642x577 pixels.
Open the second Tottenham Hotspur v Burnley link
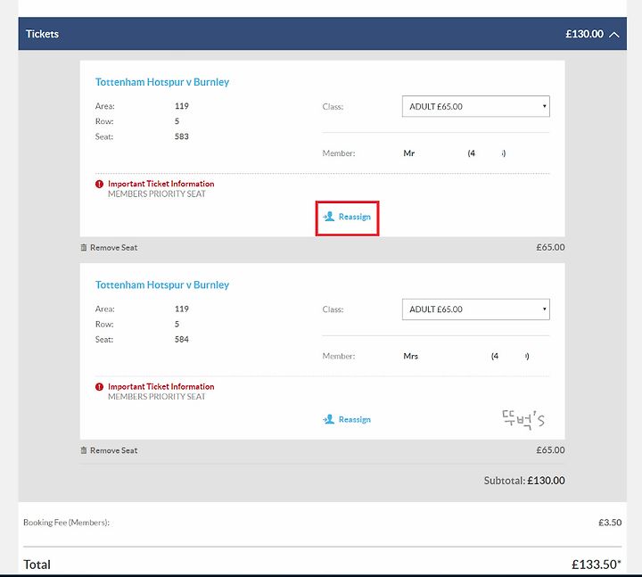162,284
